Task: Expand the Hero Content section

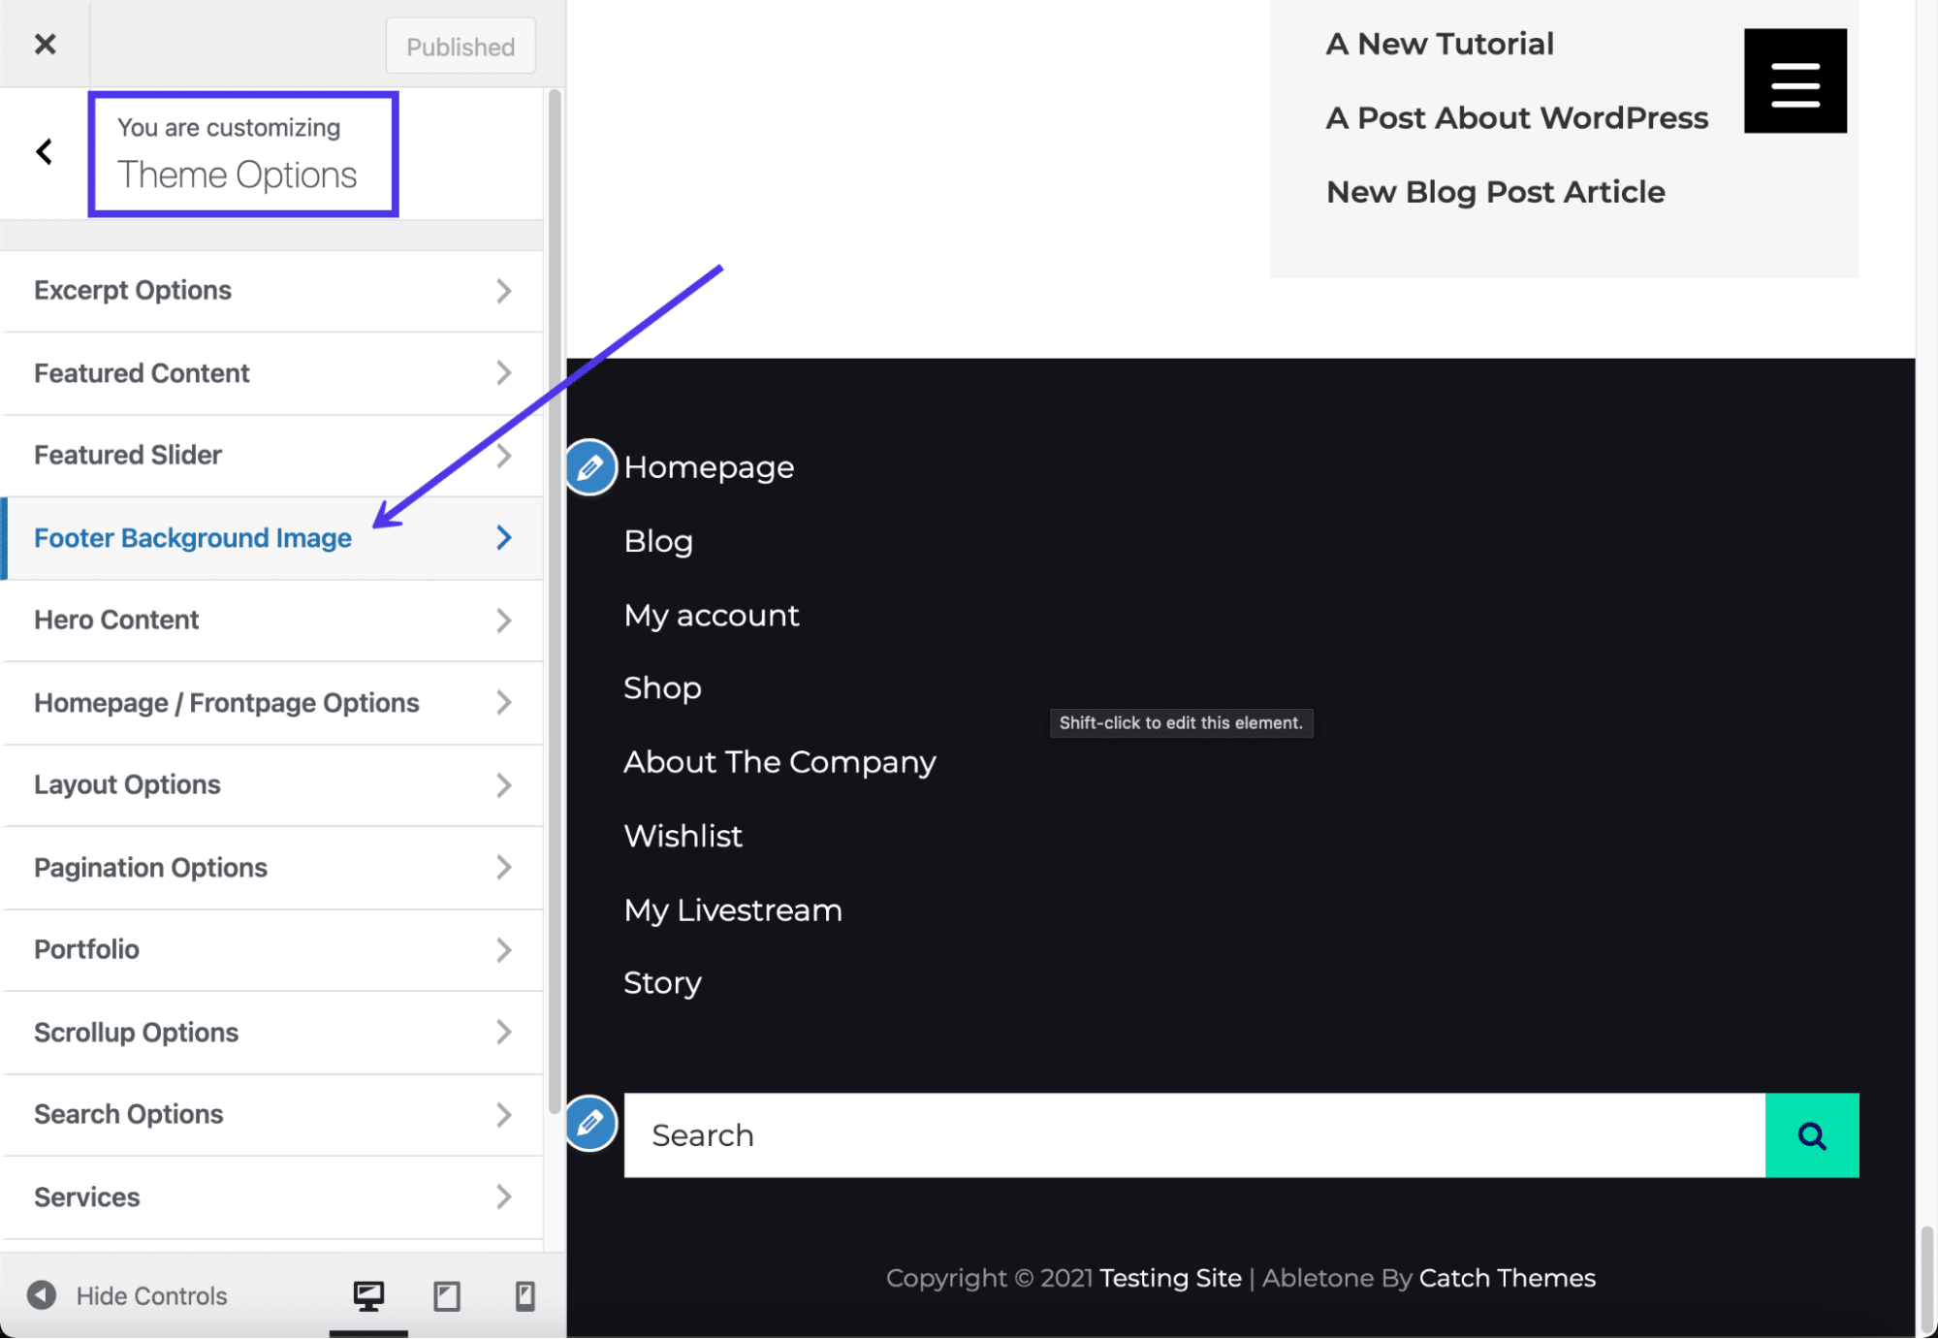Action: (270, 619)
